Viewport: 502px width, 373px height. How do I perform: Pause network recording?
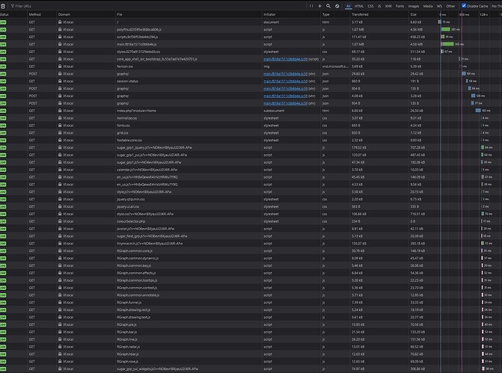309,5
